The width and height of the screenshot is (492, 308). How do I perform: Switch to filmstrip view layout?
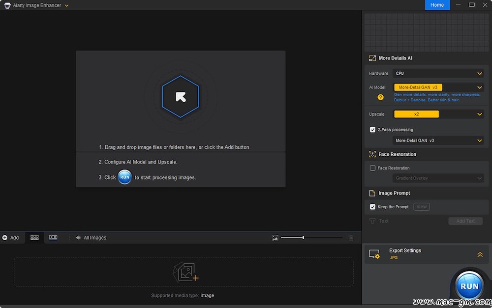click(x=53, y=238)
